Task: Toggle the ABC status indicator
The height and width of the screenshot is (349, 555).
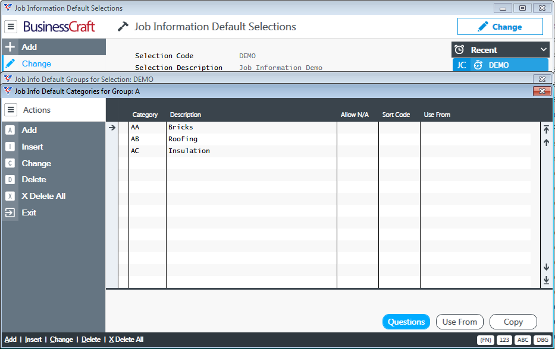Action: click(523, 340)
